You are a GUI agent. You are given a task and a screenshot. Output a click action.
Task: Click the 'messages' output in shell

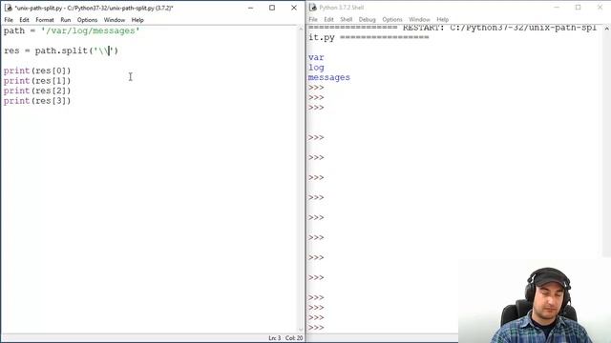click(328, 78)
